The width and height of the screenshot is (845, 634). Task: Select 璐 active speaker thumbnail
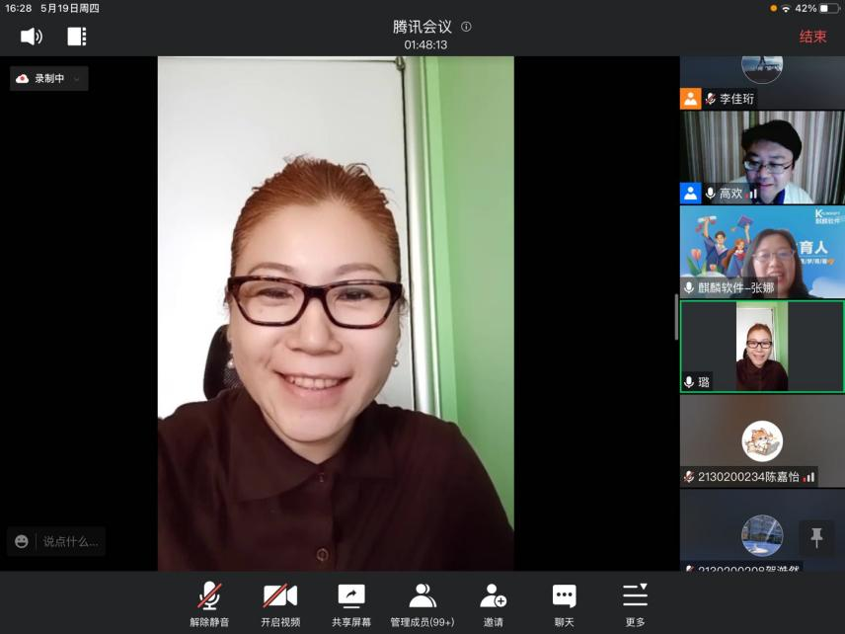762,347
